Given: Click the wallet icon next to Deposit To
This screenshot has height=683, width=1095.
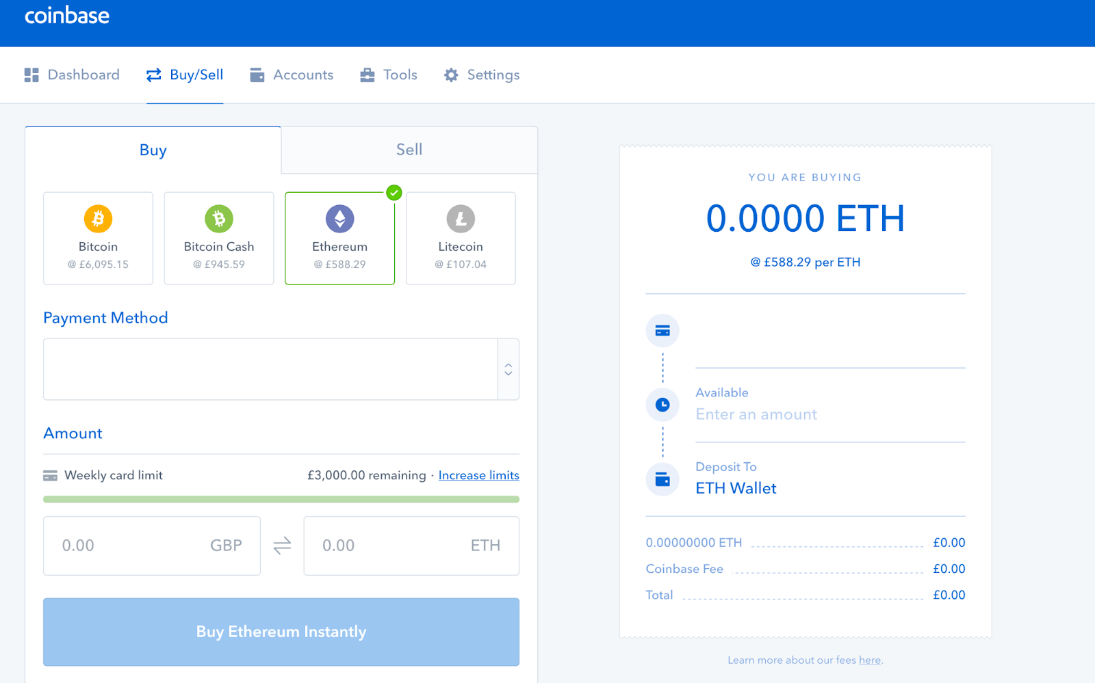Looking at the screenshot, I should 662,479.
